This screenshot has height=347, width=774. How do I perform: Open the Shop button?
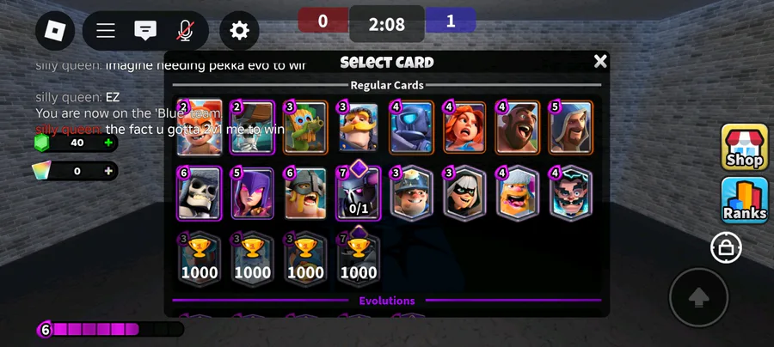tap(745, 147)
